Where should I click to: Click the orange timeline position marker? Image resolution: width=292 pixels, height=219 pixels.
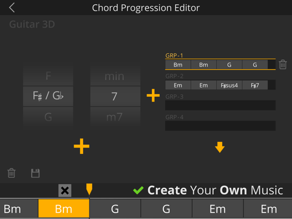point(89,189)
